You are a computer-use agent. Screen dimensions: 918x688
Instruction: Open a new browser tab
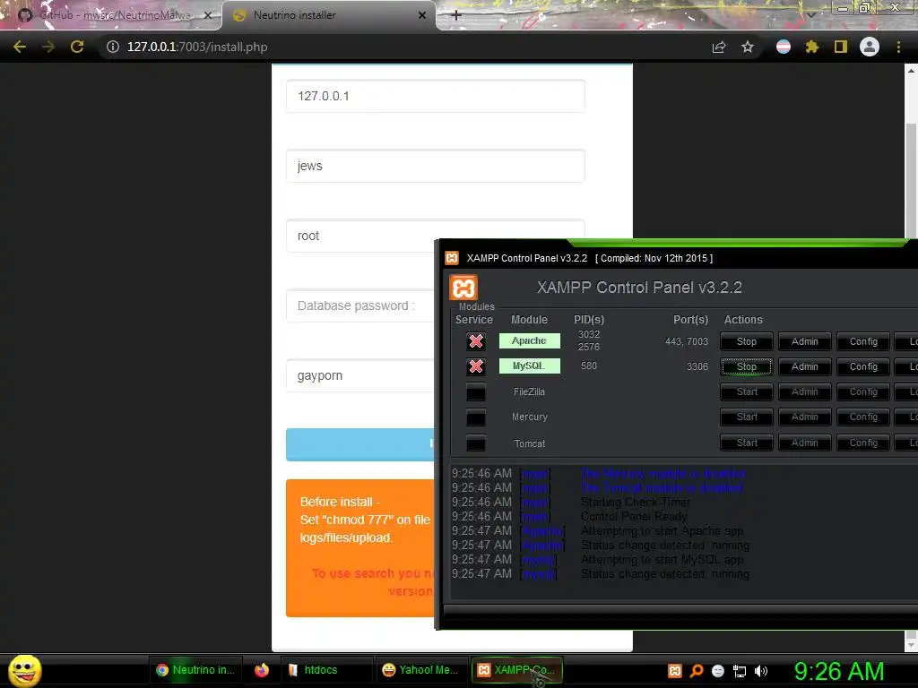tap(456, 15)
